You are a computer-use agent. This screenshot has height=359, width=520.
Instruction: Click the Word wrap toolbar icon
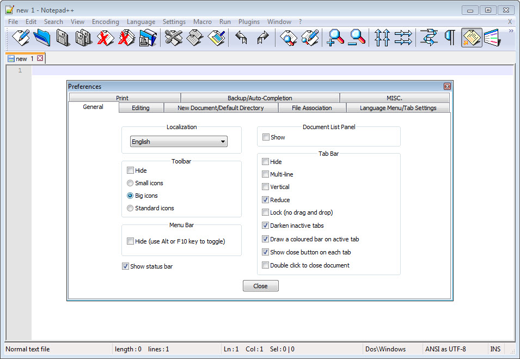[429, 38]
